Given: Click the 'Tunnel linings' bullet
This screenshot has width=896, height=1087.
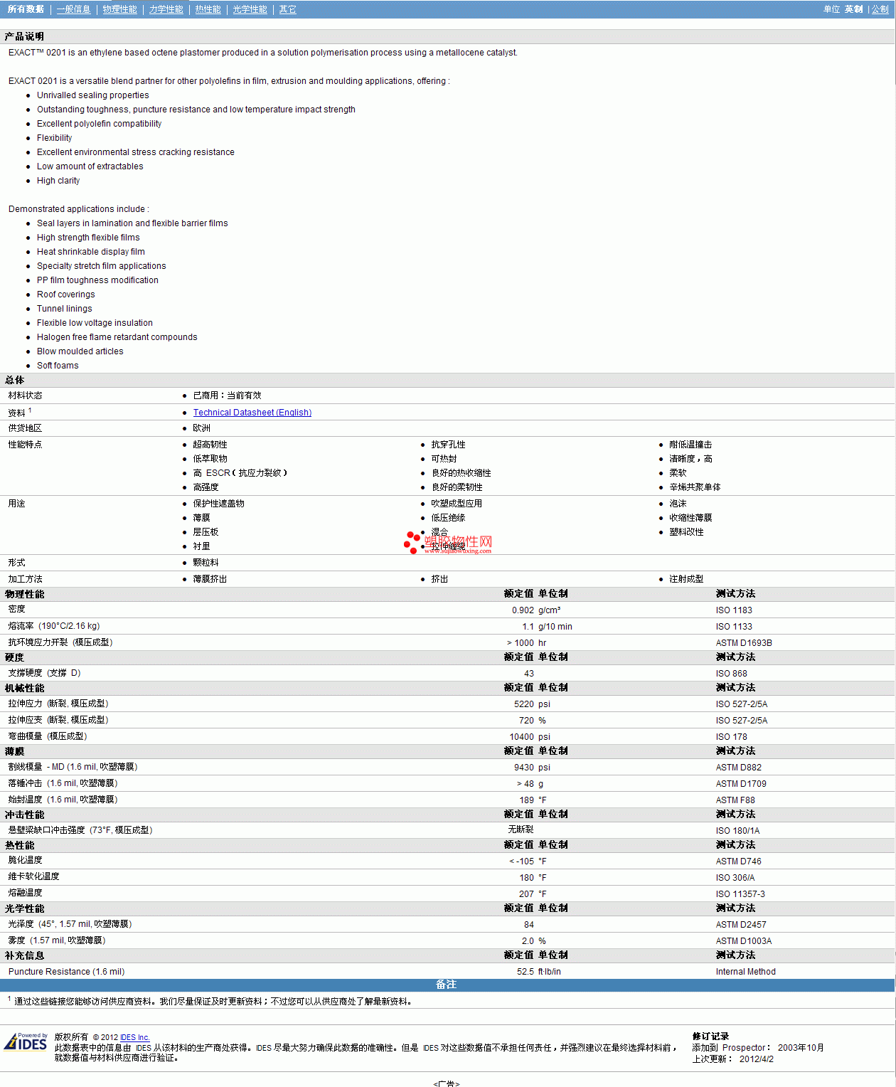Looking at the screenshot, I should pos(65,309).
